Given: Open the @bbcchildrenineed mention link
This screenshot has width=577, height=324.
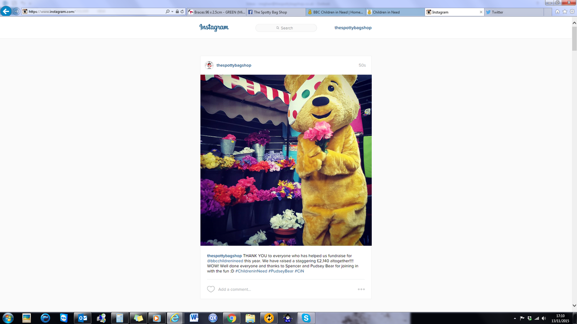Looking at the screenshot, I should click(x=226, y=261).
